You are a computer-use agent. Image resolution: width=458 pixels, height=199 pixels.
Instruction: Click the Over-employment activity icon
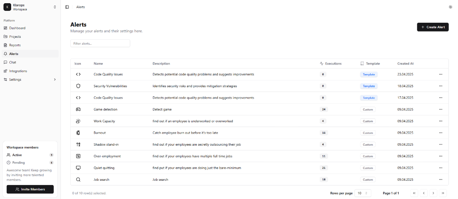click(x=78, y=156)
